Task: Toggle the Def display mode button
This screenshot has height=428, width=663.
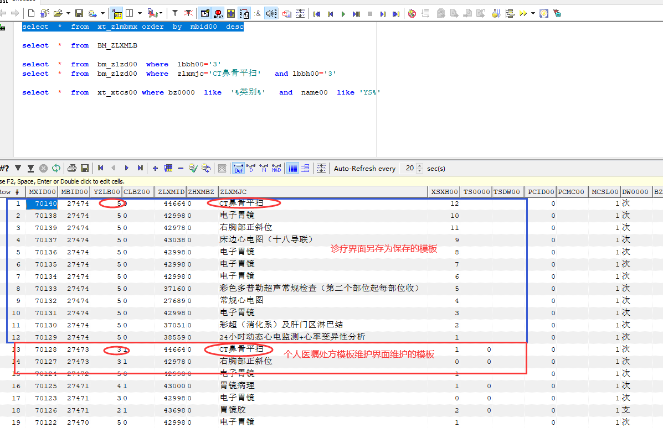Action: coord(239,169)
